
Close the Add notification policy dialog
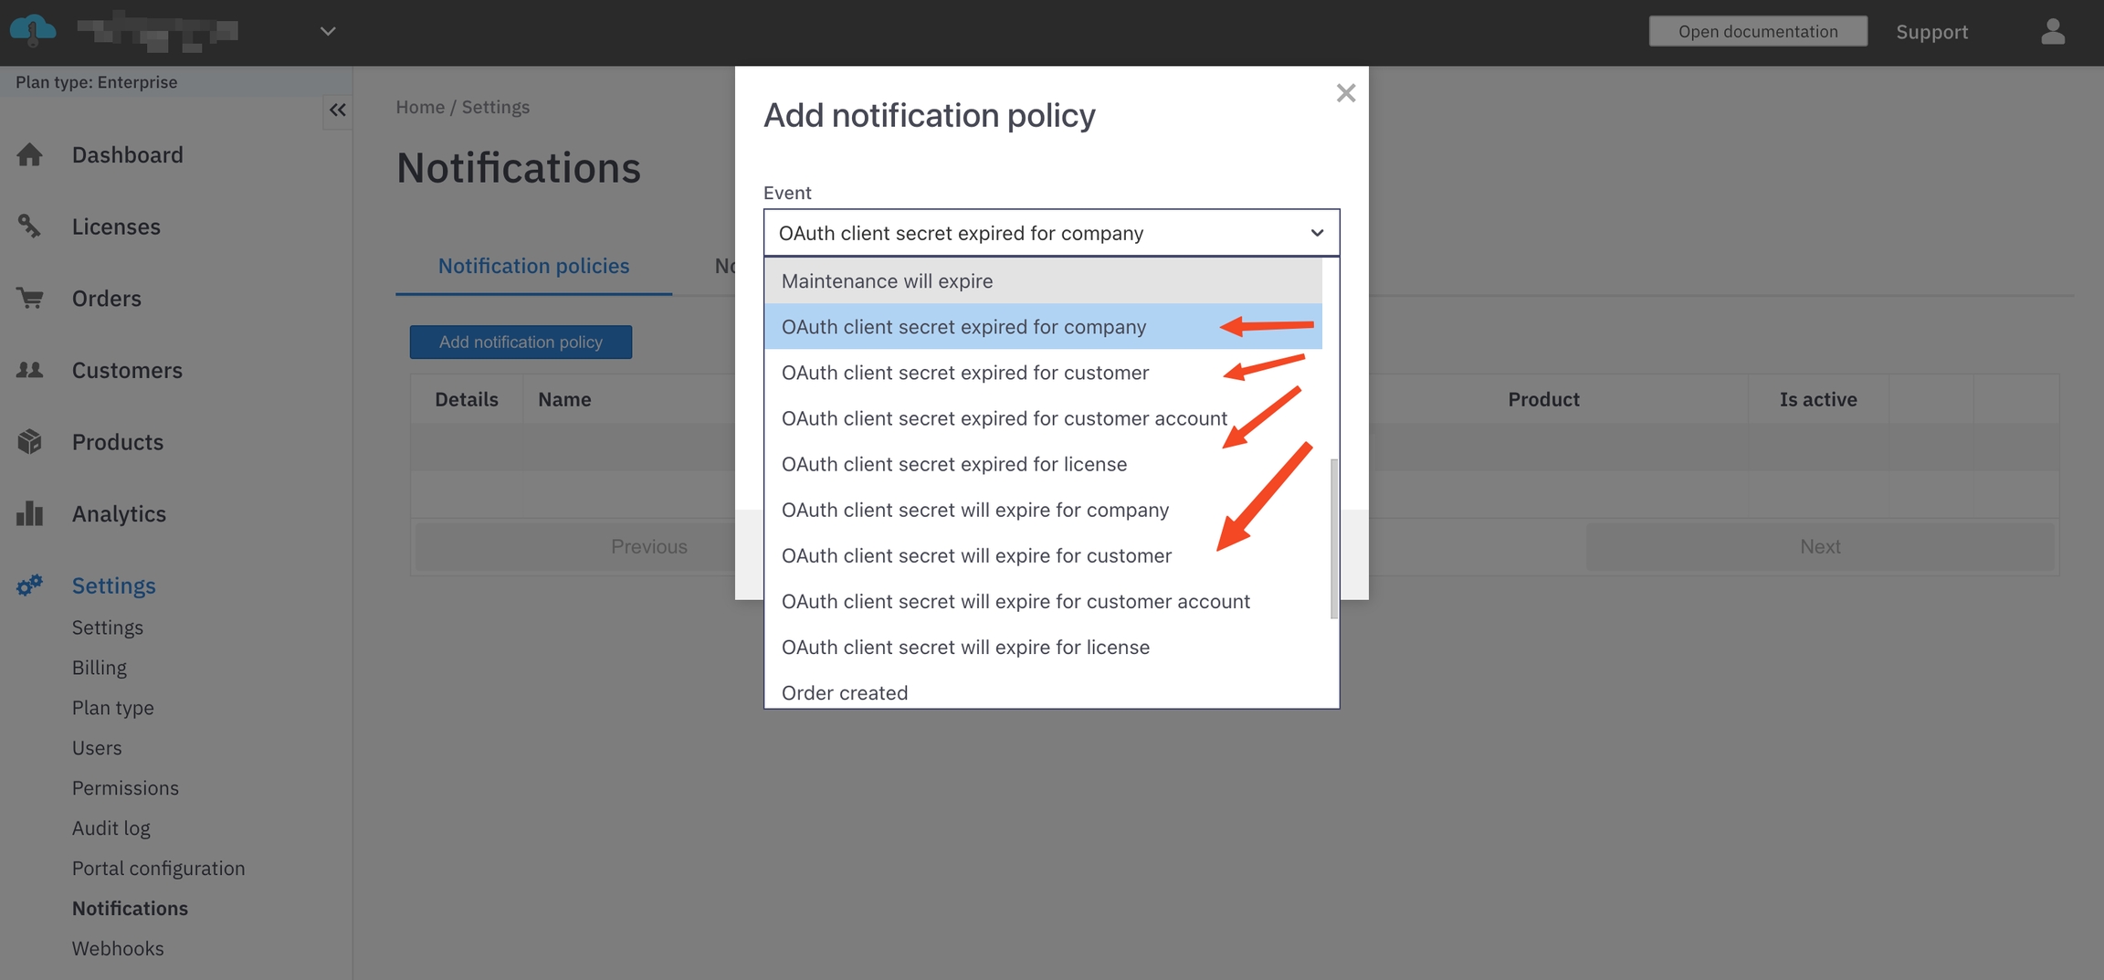(1345, 93)
